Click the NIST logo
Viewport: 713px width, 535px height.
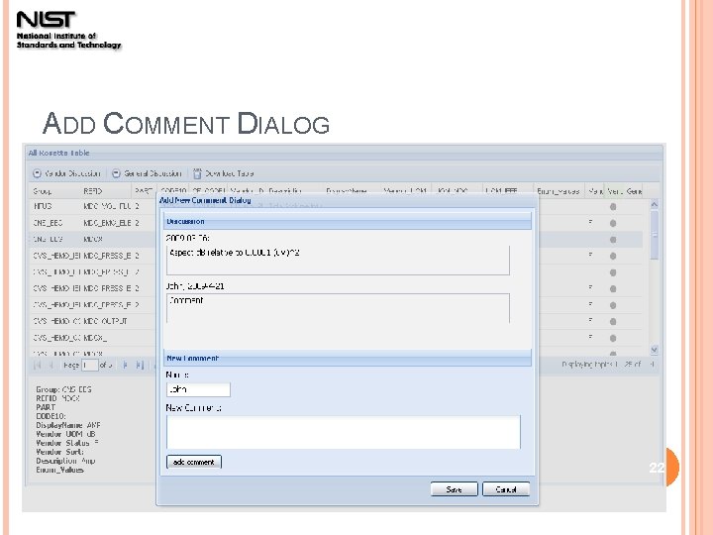coord(68,30)
